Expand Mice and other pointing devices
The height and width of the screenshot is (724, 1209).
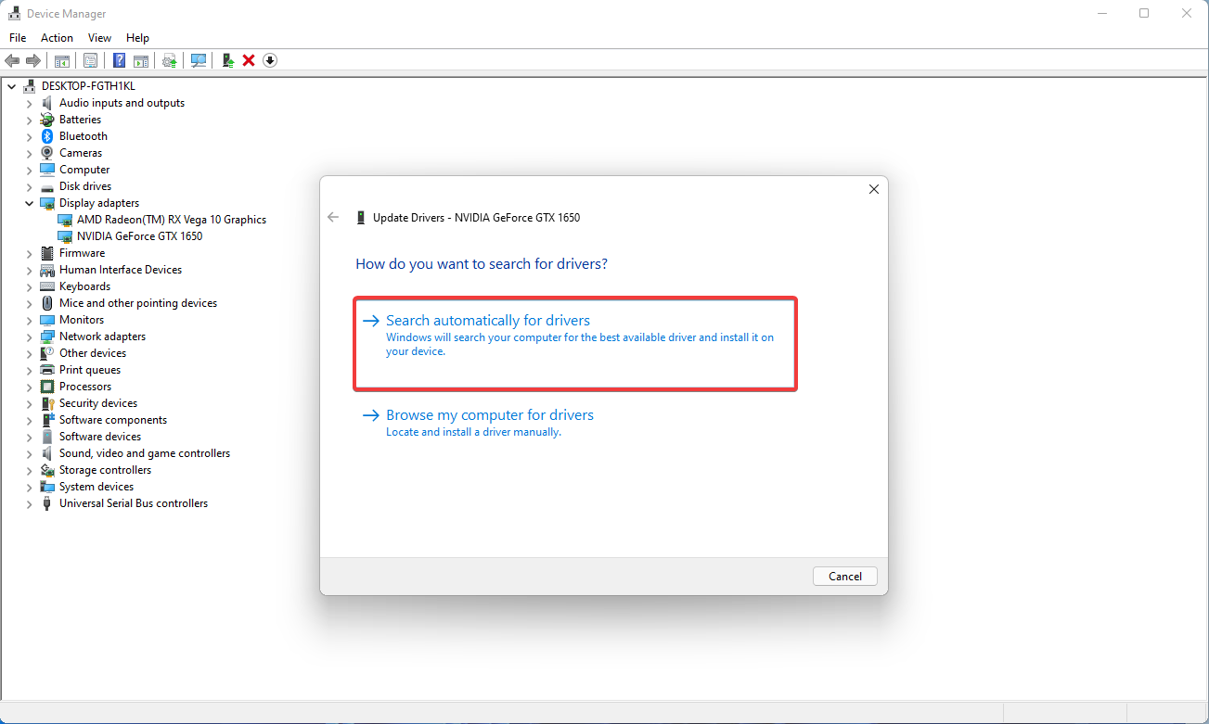click(29, 303)
